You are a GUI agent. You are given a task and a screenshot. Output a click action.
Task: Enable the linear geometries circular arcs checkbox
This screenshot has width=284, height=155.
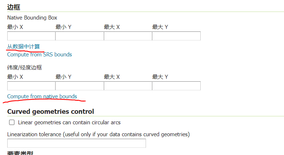click(x=12, y=122)
